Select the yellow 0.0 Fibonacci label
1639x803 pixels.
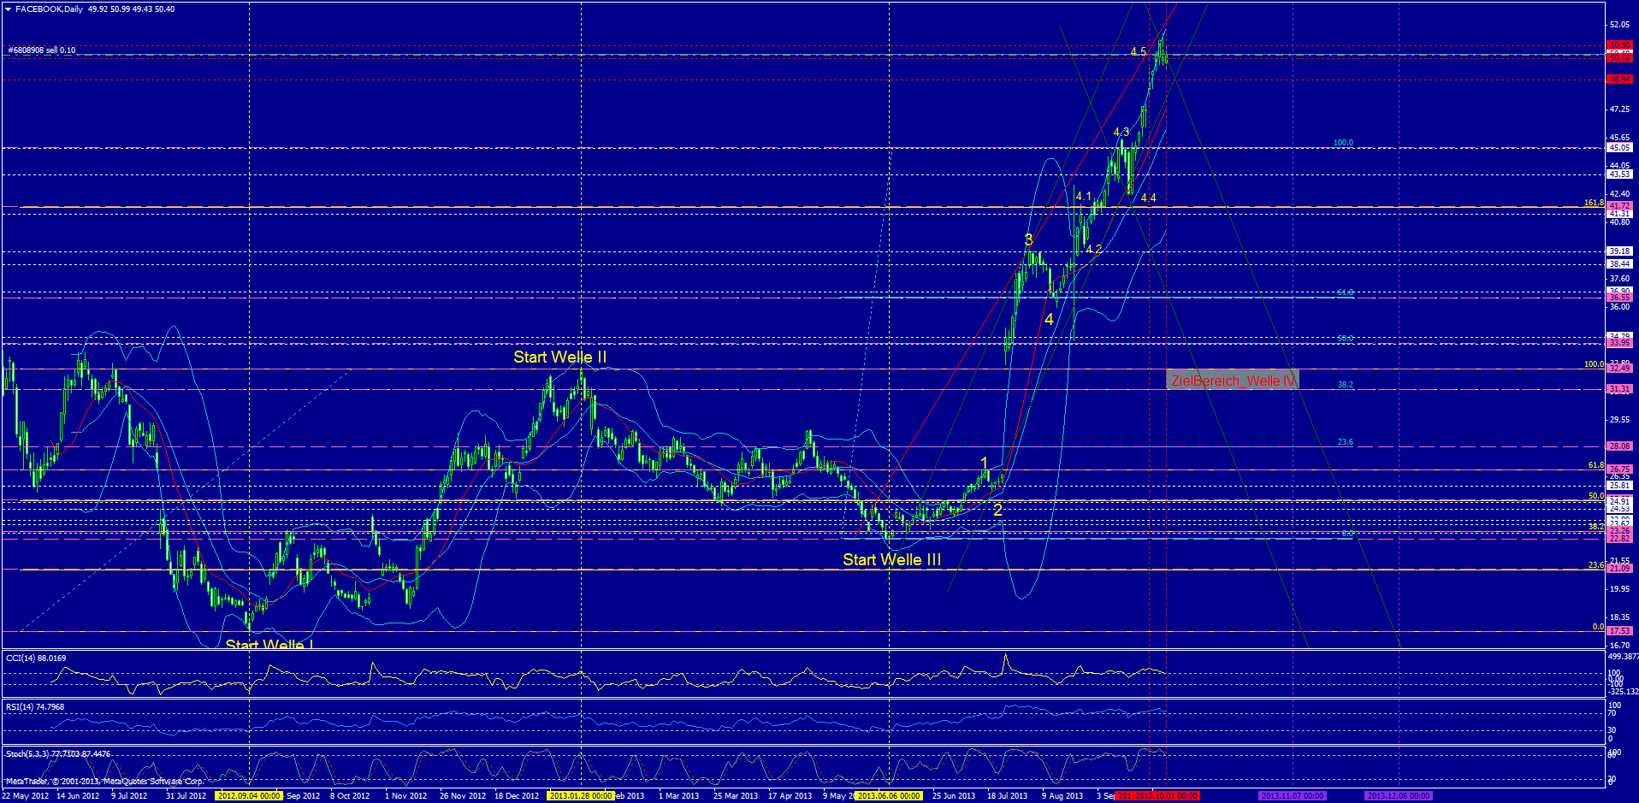pos(1598,628)
